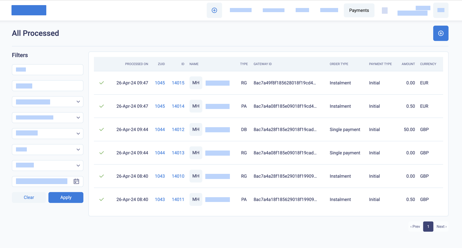Open payment ID 14015 link

pyautogui.click(x=178, y=83)
